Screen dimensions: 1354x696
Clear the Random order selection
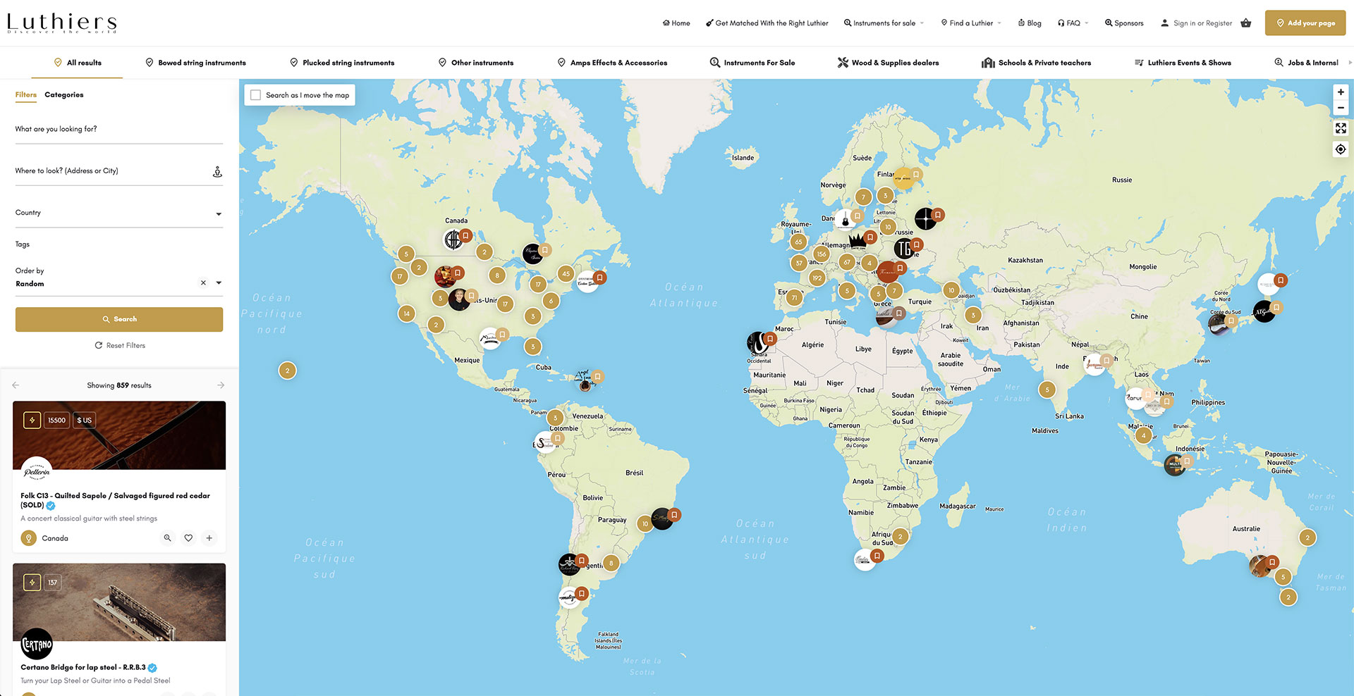click(x=203, y=283)
